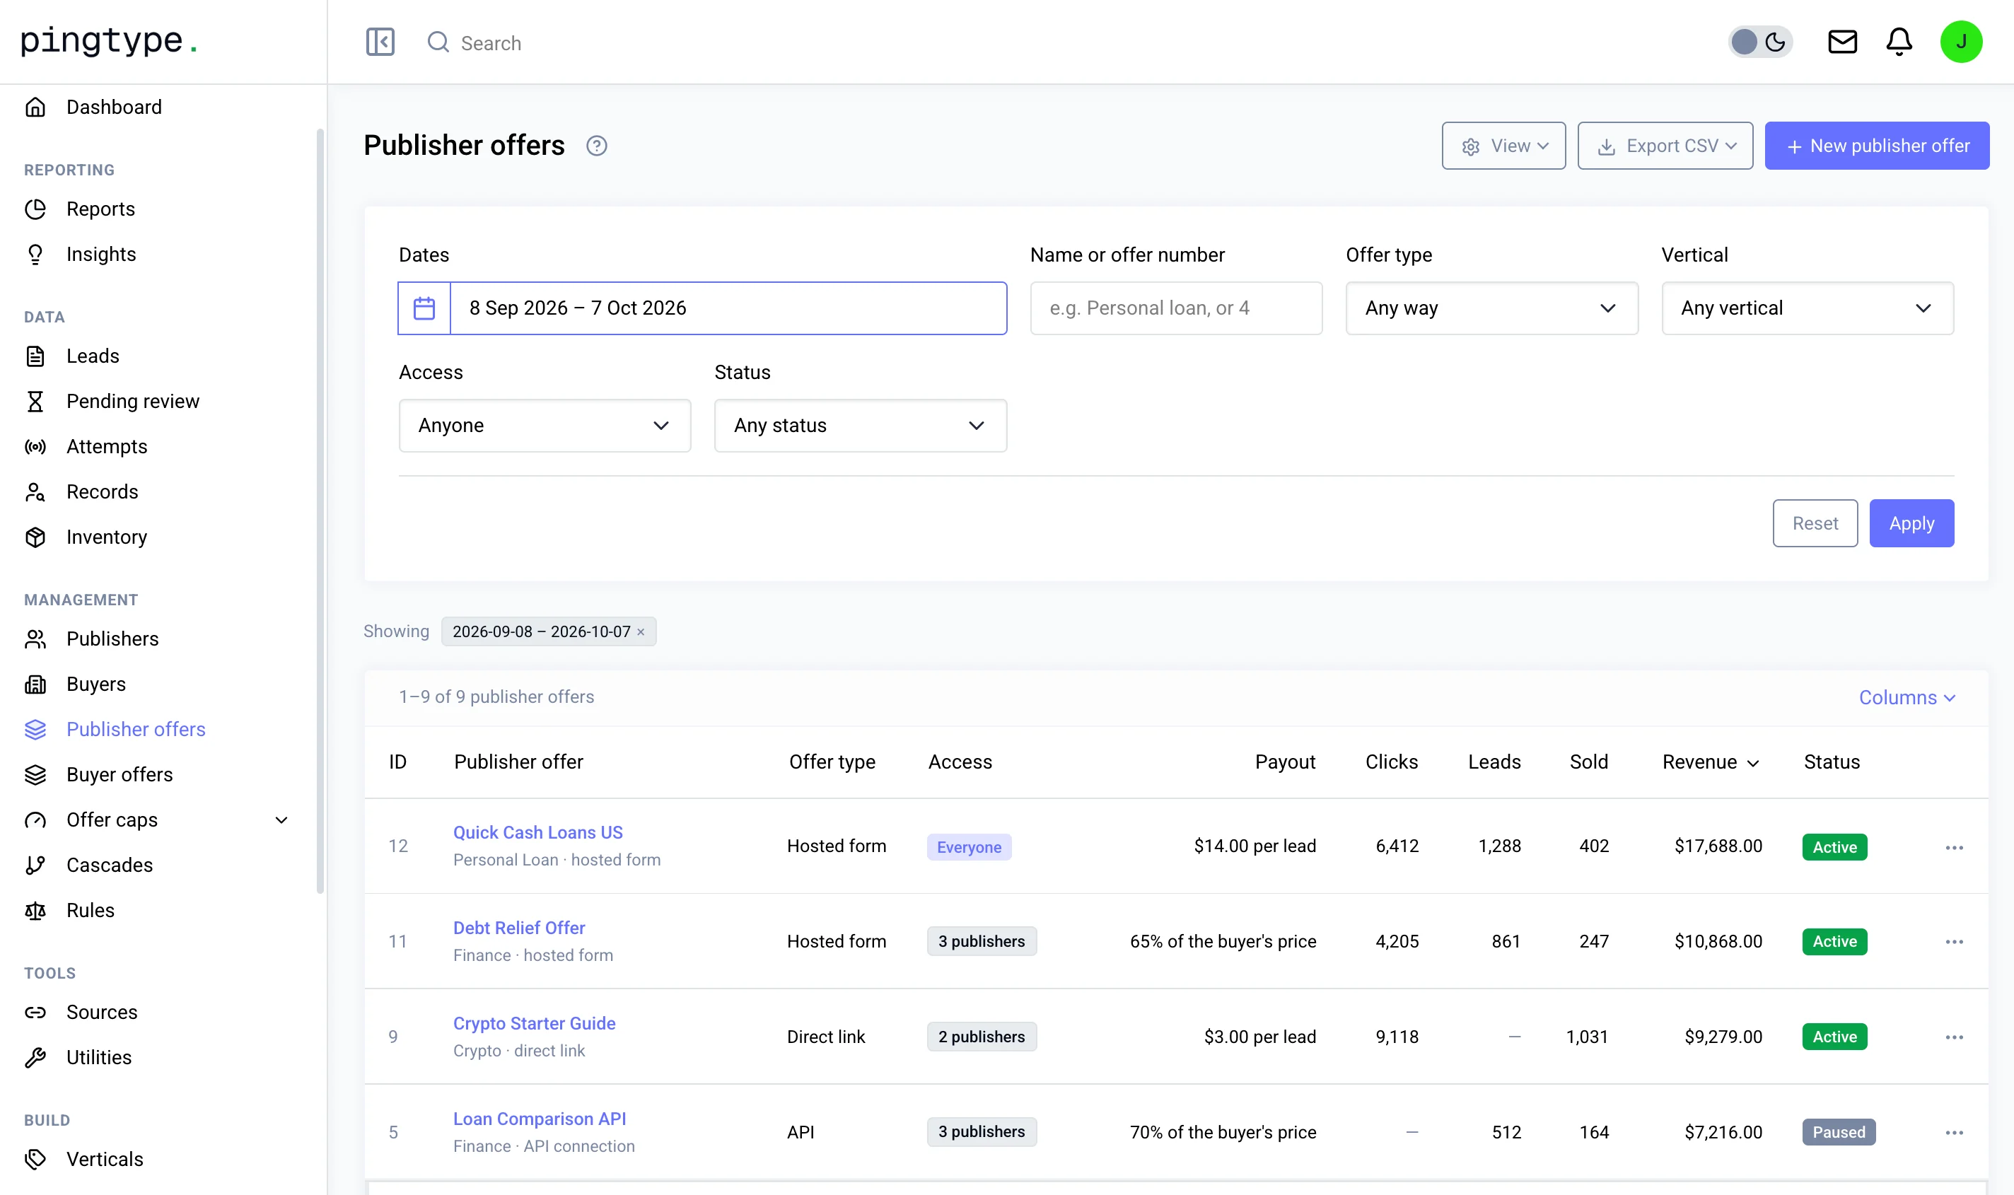This screenshot has width=2014, height=1195.
Task: Collapse the sidebar panel icon
Action: click(380, 42)
